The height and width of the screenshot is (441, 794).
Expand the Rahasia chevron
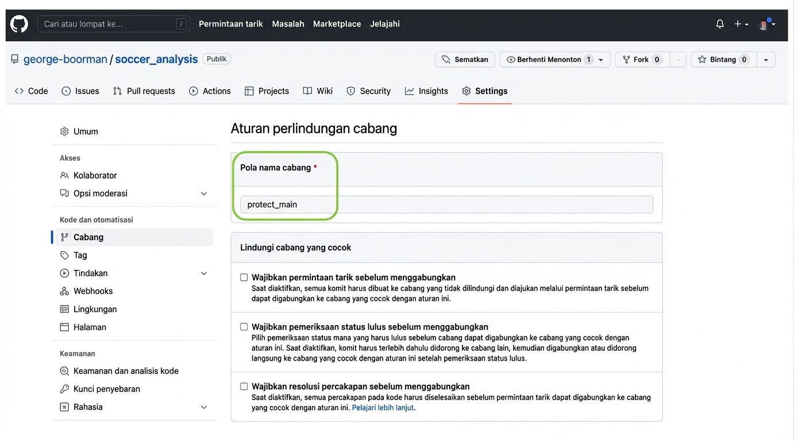[x=204, y=407]
